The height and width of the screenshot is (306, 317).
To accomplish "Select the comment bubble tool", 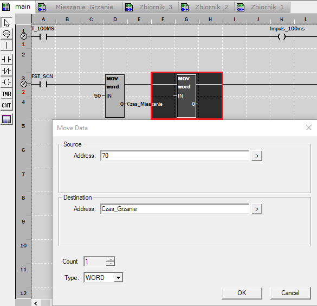I will [7, 34].
